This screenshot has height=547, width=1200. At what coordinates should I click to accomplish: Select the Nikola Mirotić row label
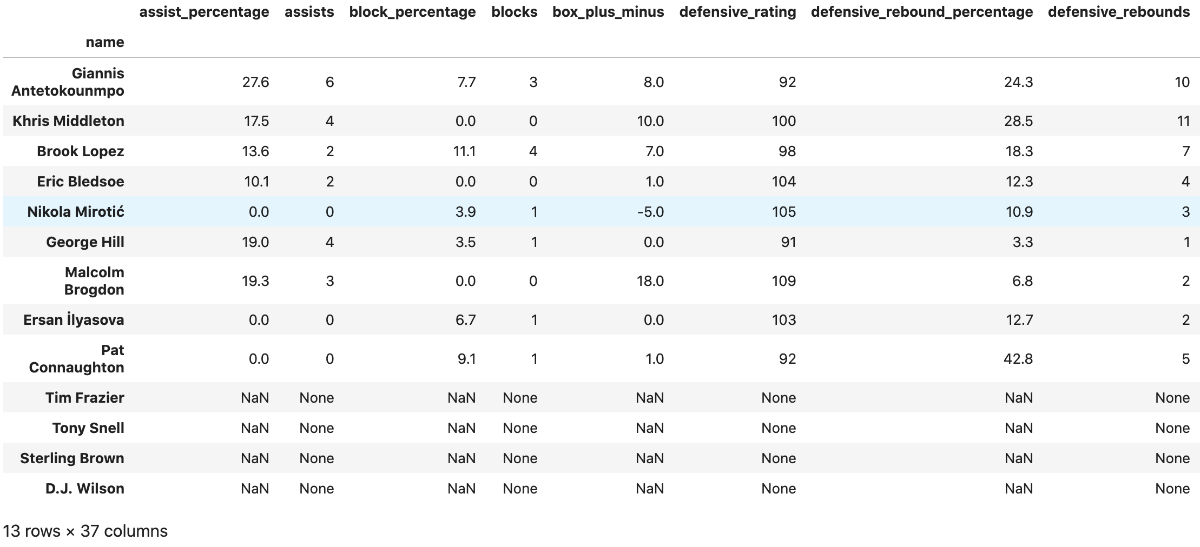76,212
